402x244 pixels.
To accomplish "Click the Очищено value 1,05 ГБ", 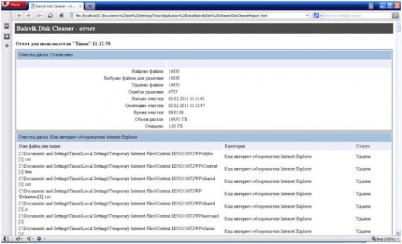I will [176, 126].
